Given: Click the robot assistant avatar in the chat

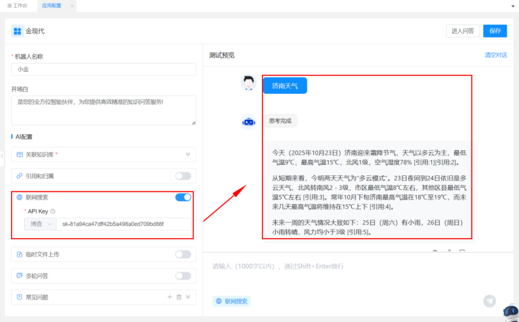Looking at the screenshot, I should (248, 122).
